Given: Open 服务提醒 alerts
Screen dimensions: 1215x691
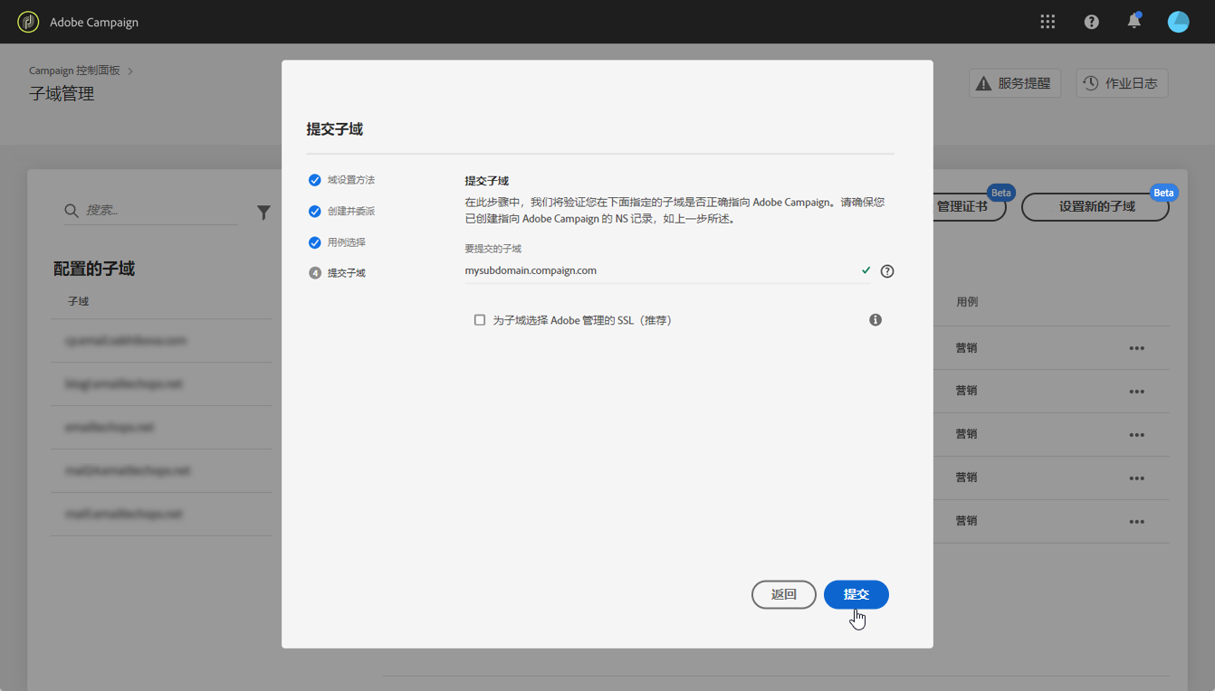Looking at the screenshot, I should (x=1015, y=83).
